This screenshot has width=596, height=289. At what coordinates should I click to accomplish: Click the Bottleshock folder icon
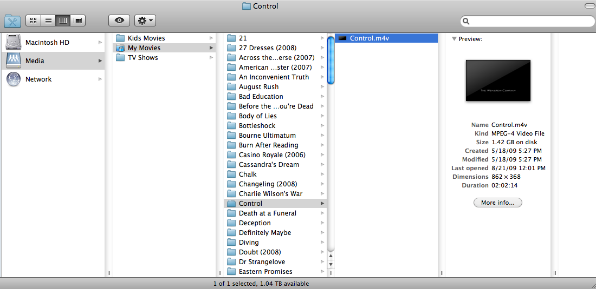[x=231, y=126]
